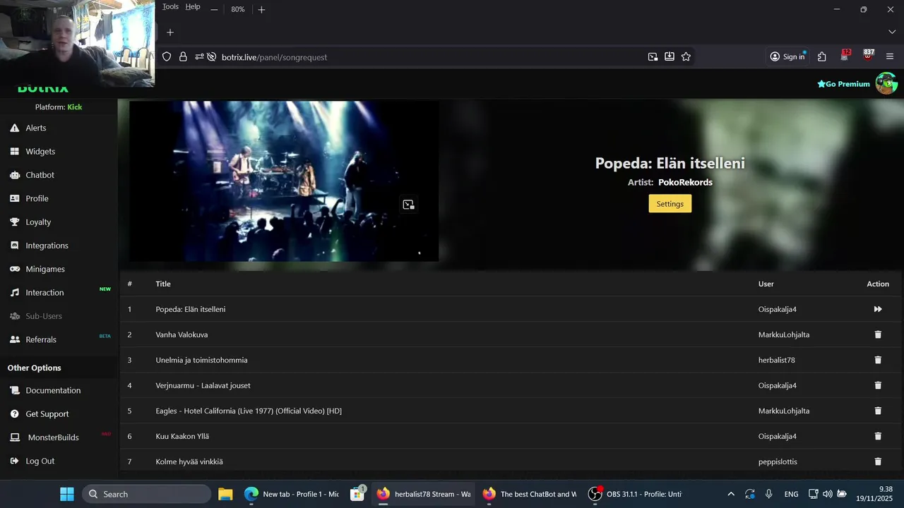Delete Unelmia ja toimistohommia from the queue

878,360
